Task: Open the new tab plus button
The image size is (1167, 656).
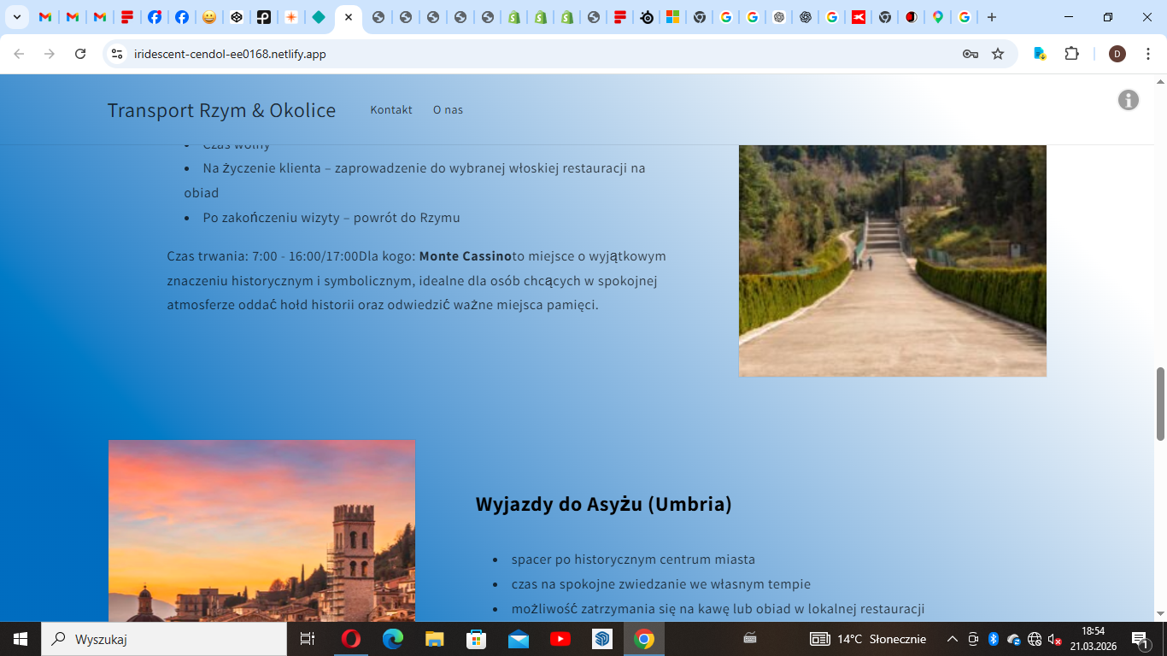Action: tap(991, 17)
